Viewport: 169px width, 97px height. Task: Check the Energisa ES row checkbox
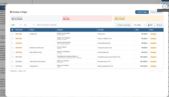(12, 34)
